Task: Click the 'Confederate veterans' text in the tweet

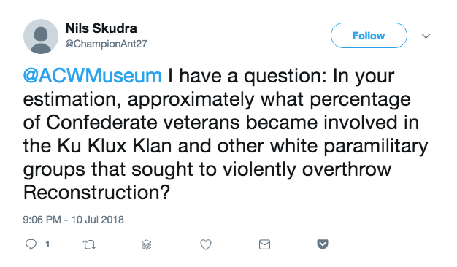Action: point(143,123)
